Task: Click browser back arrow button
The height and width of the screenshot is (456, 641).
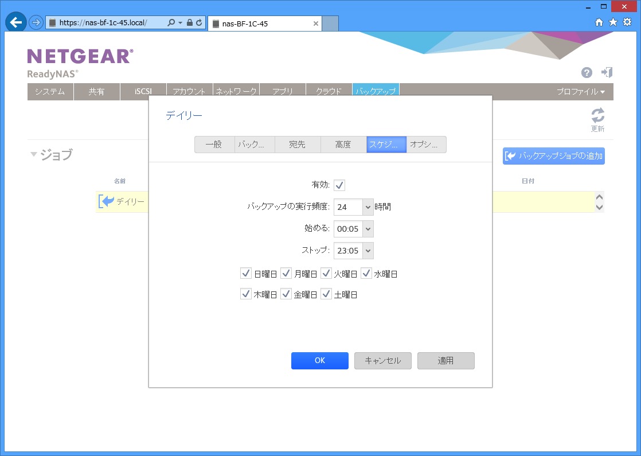Action: [15, 23]
